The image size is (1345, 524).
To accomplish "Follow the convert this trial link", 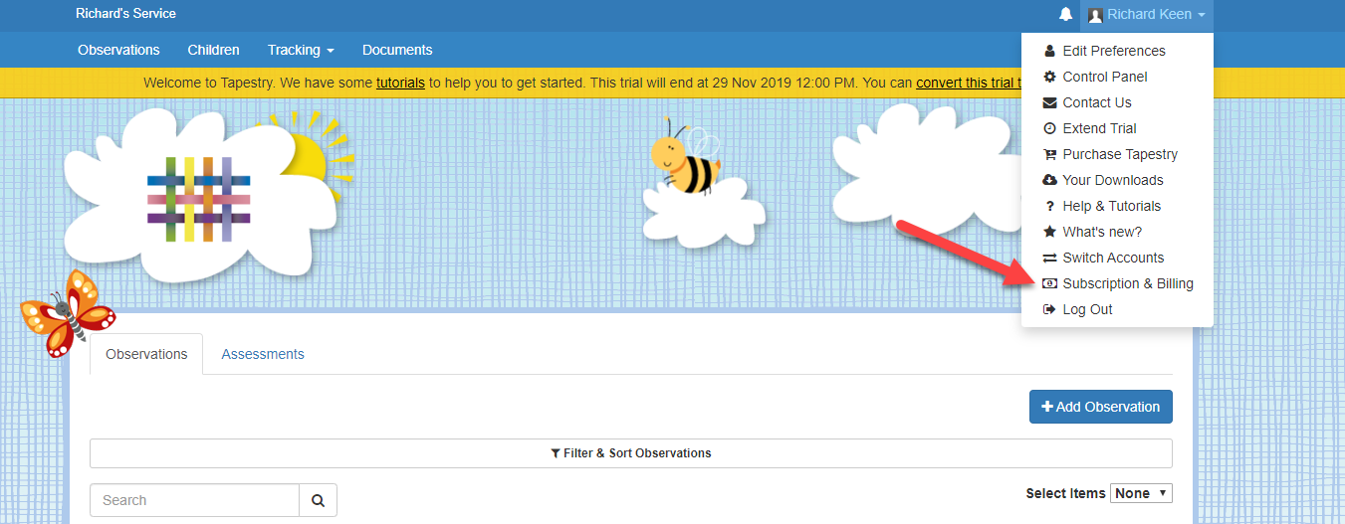I will (x=970, y=83).
